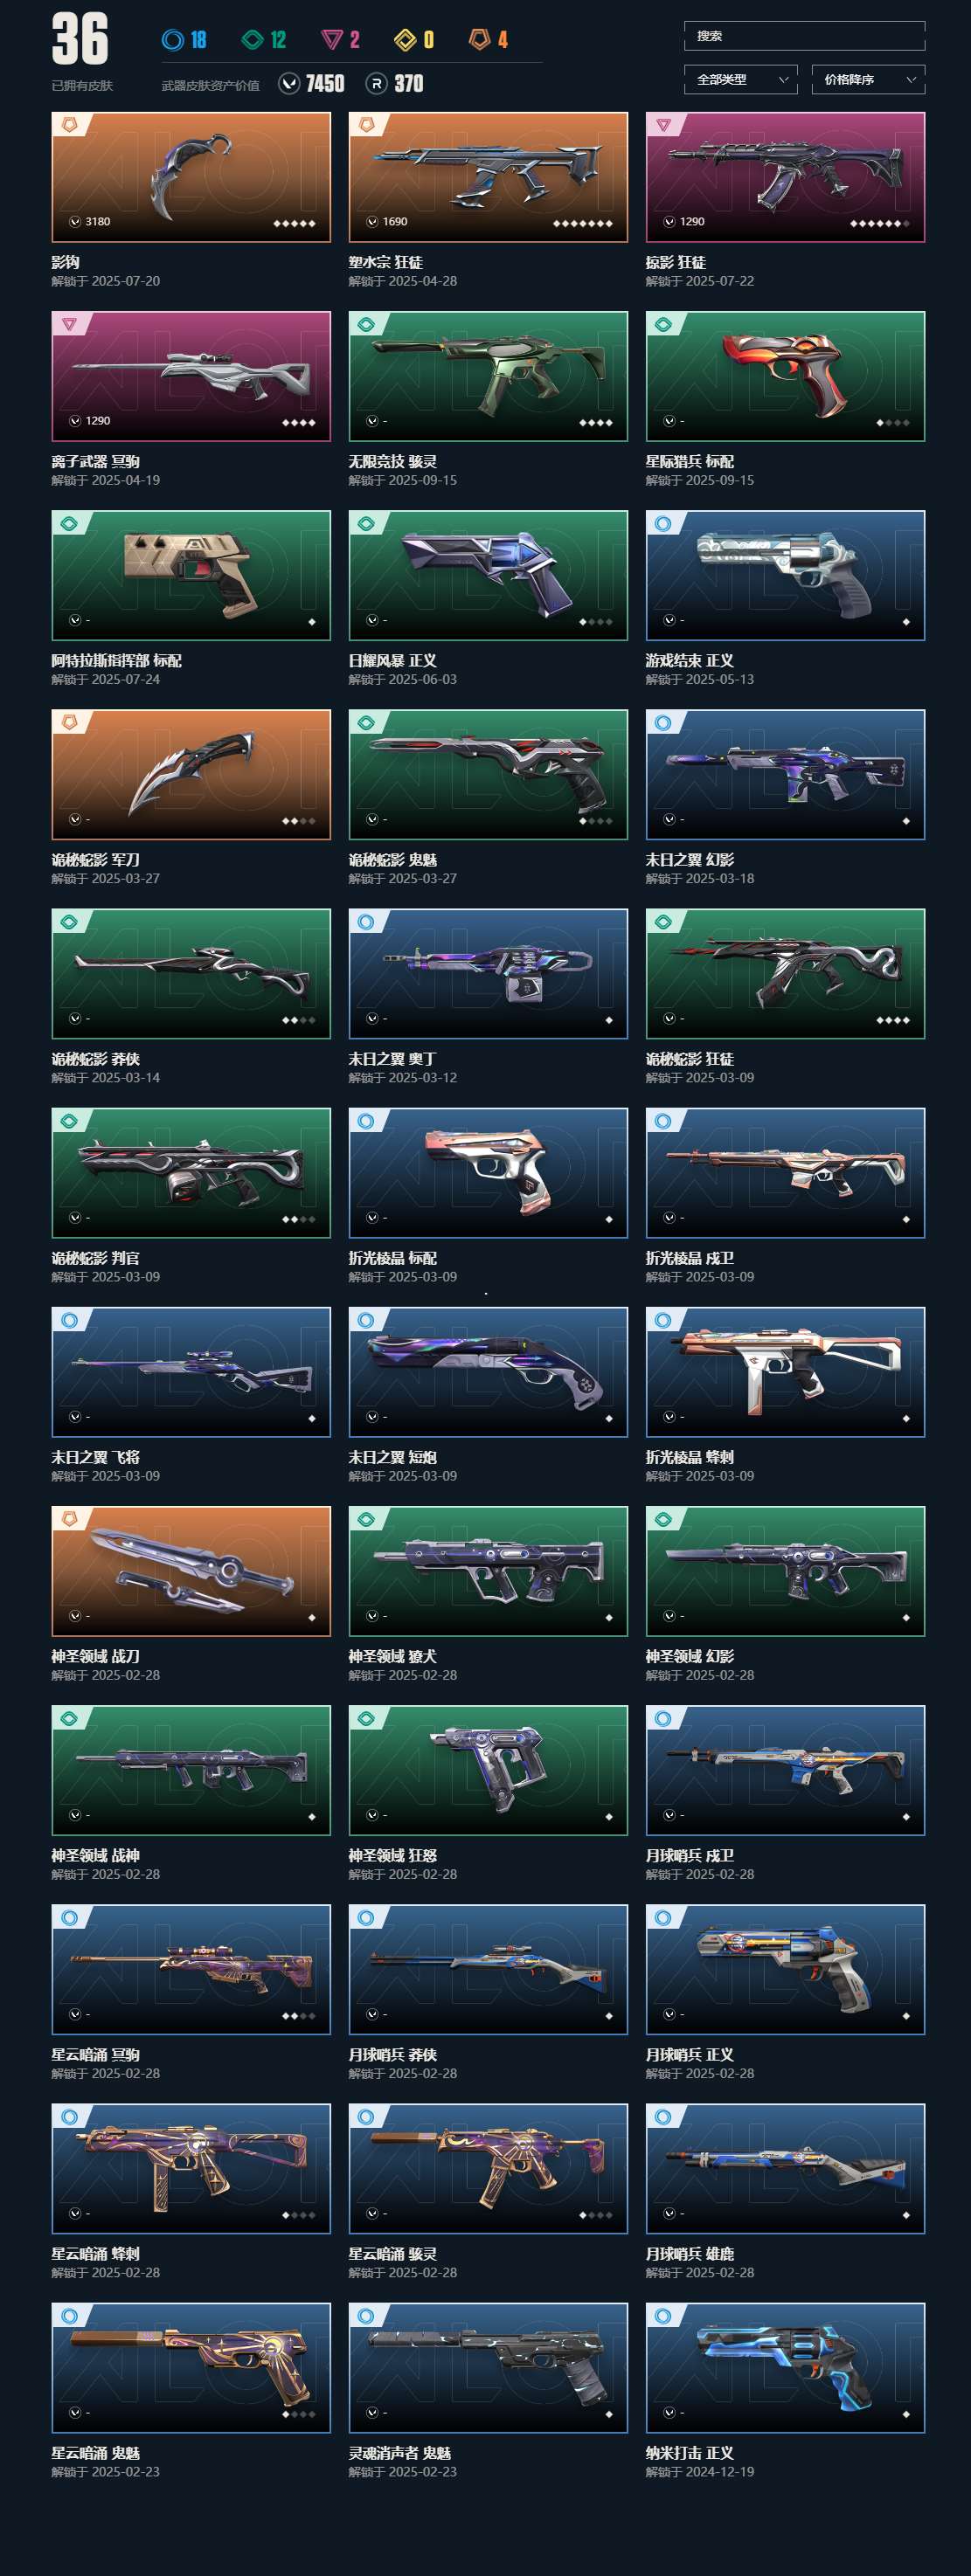Click the green Deluxe tier icon showing 12
Viewport: 971px width, 2576px height.
tap(253, 40)
